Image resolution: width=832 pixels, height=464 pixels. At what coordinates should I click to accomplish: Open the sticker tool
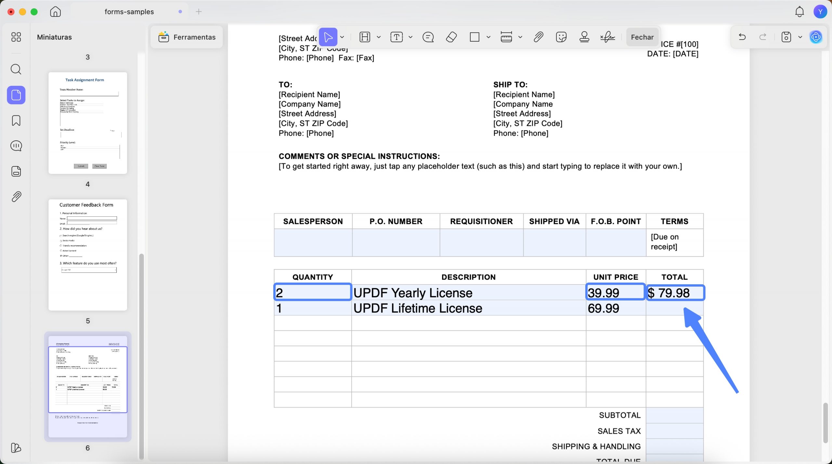(561, 37)
